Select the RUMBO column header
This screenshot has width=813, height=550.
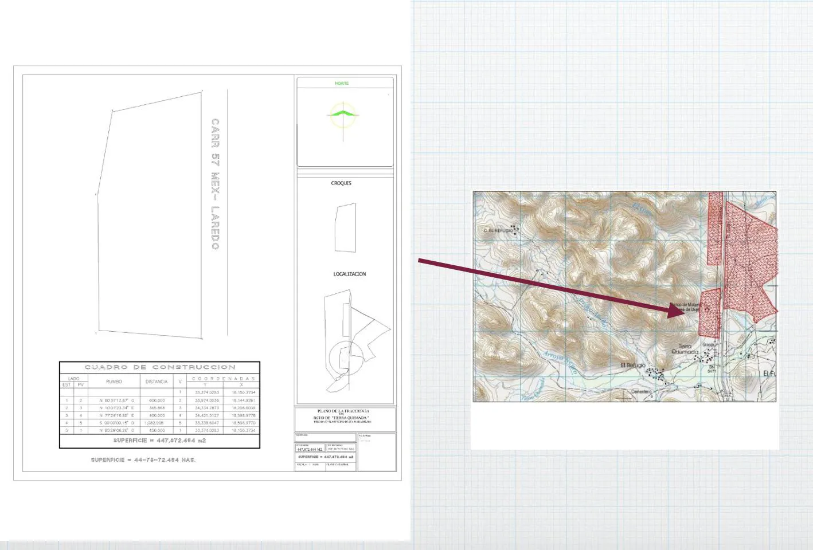114,382
